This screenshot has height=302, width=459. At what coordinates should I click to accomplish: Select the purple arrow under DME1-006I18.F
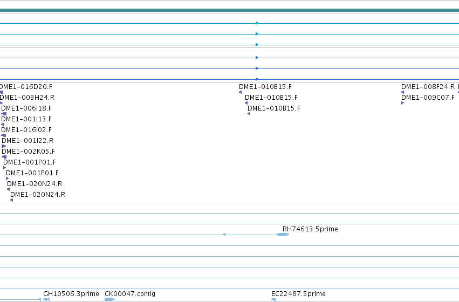(x=4, y=114)
